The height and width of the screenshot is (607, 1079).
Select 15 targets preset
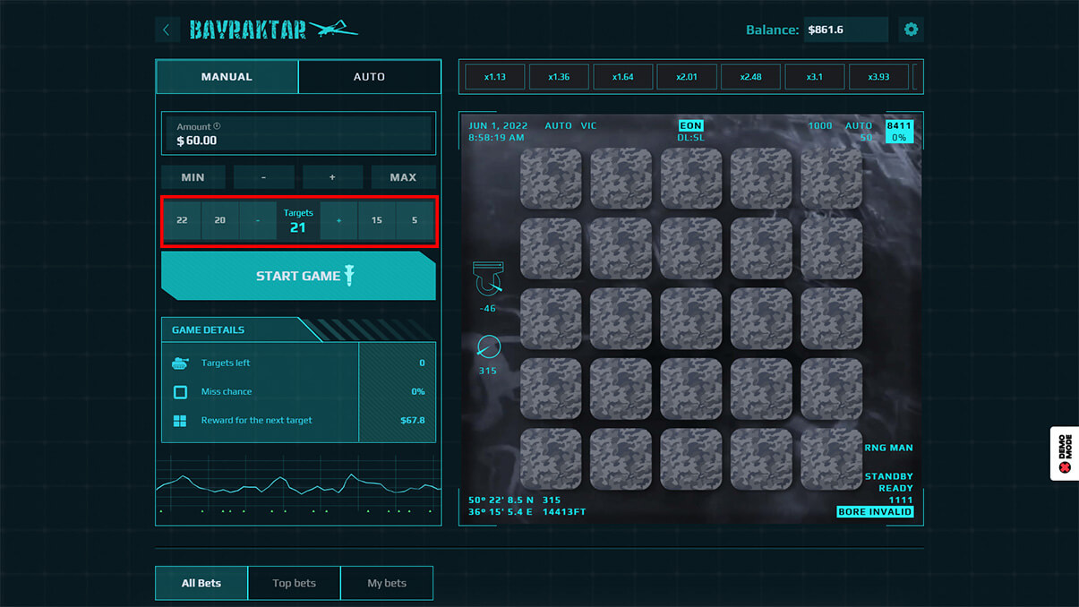click(377, 220)
